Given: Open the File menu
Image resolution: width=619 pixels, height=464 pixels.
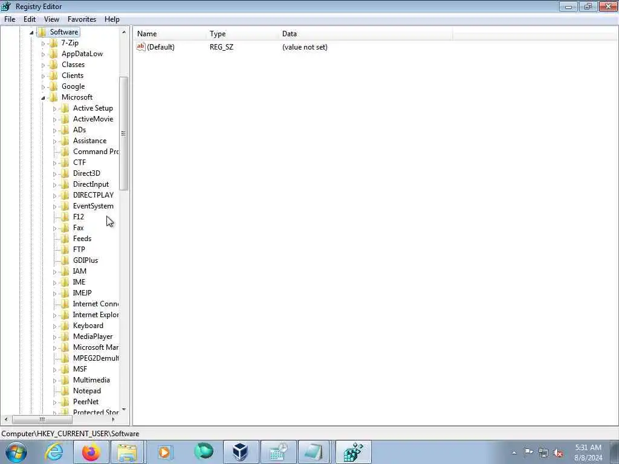Looking at the screenshot, I should point(10,19).
